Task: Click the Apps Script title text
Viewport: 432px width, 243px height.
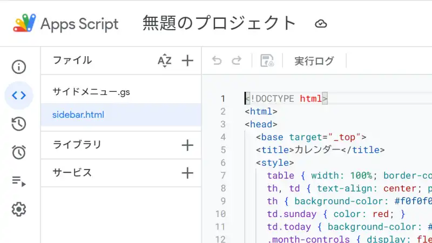Action: (x=79, y=24)
